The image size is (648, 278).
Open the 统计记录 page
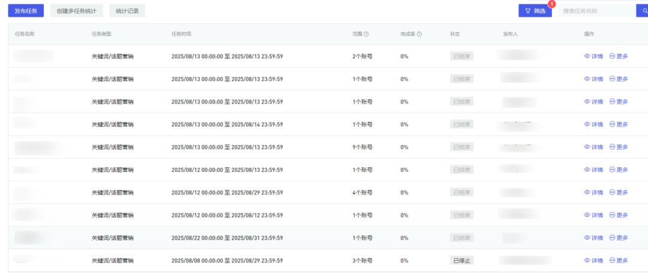pyautogui.click(x=127, y=11)
